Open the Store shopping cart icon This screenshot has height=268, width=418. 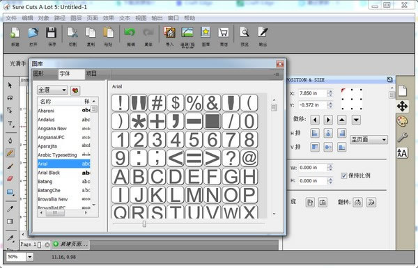(224, 33)
